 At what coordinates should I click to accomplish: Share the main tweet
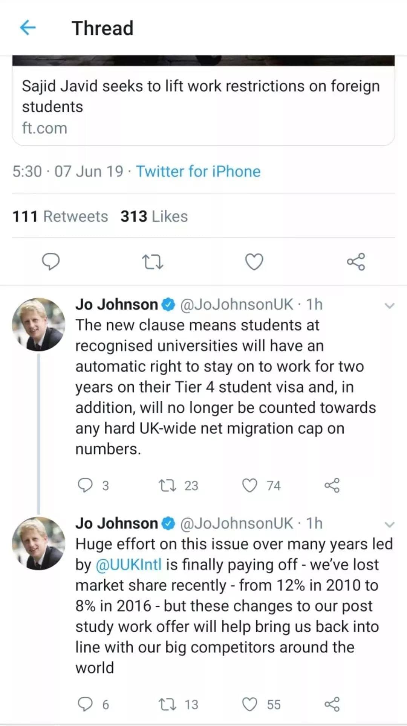pyautogui.click(x=356, y=262)
